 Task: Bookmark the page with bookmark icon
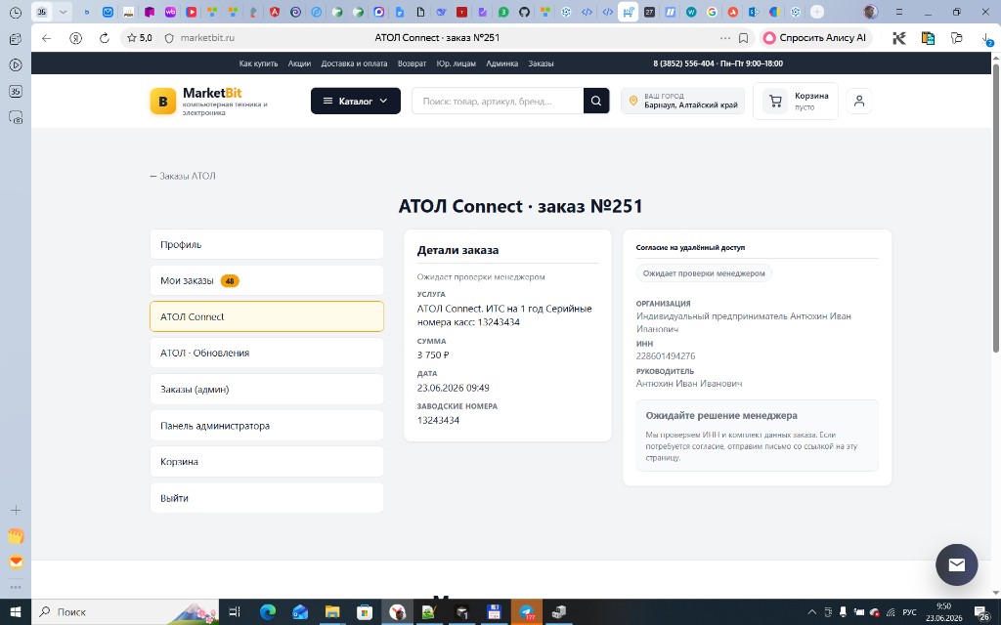click(743, 38)
